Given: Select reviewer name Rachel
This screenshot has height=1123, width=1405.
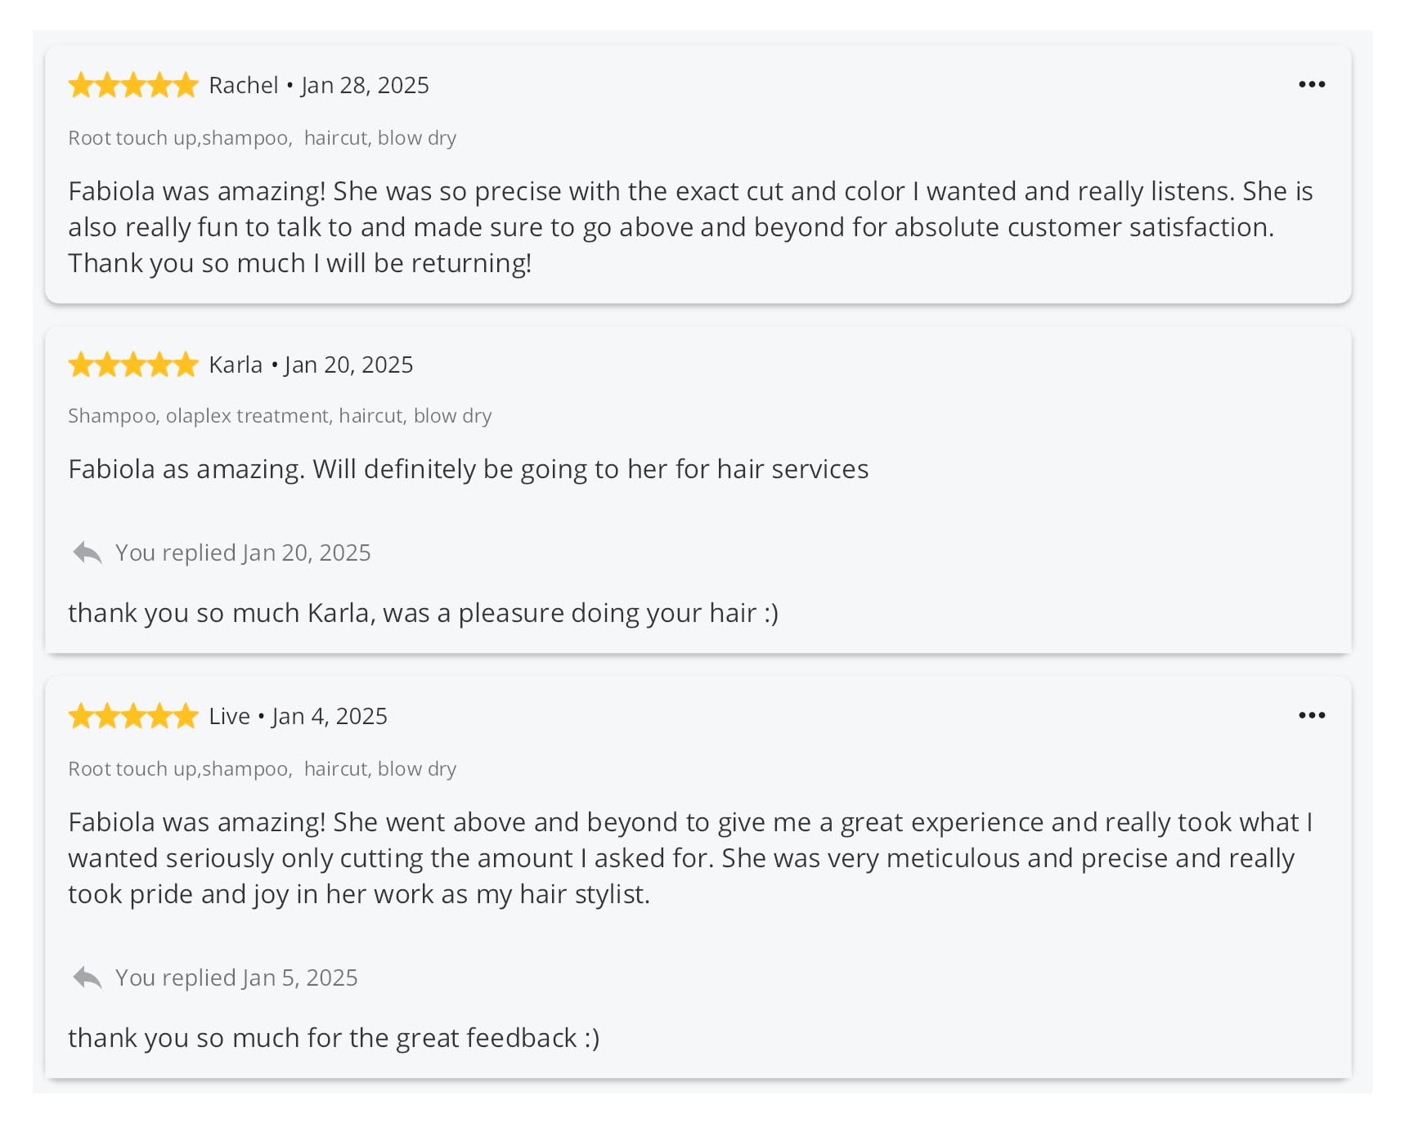Looking at the screenshot, I should pyautogui.click(x=243, y=85).
